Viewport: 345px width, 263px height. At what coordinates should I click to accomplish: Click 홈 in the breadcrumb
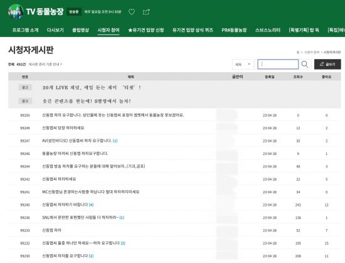(x=298, y=52)
